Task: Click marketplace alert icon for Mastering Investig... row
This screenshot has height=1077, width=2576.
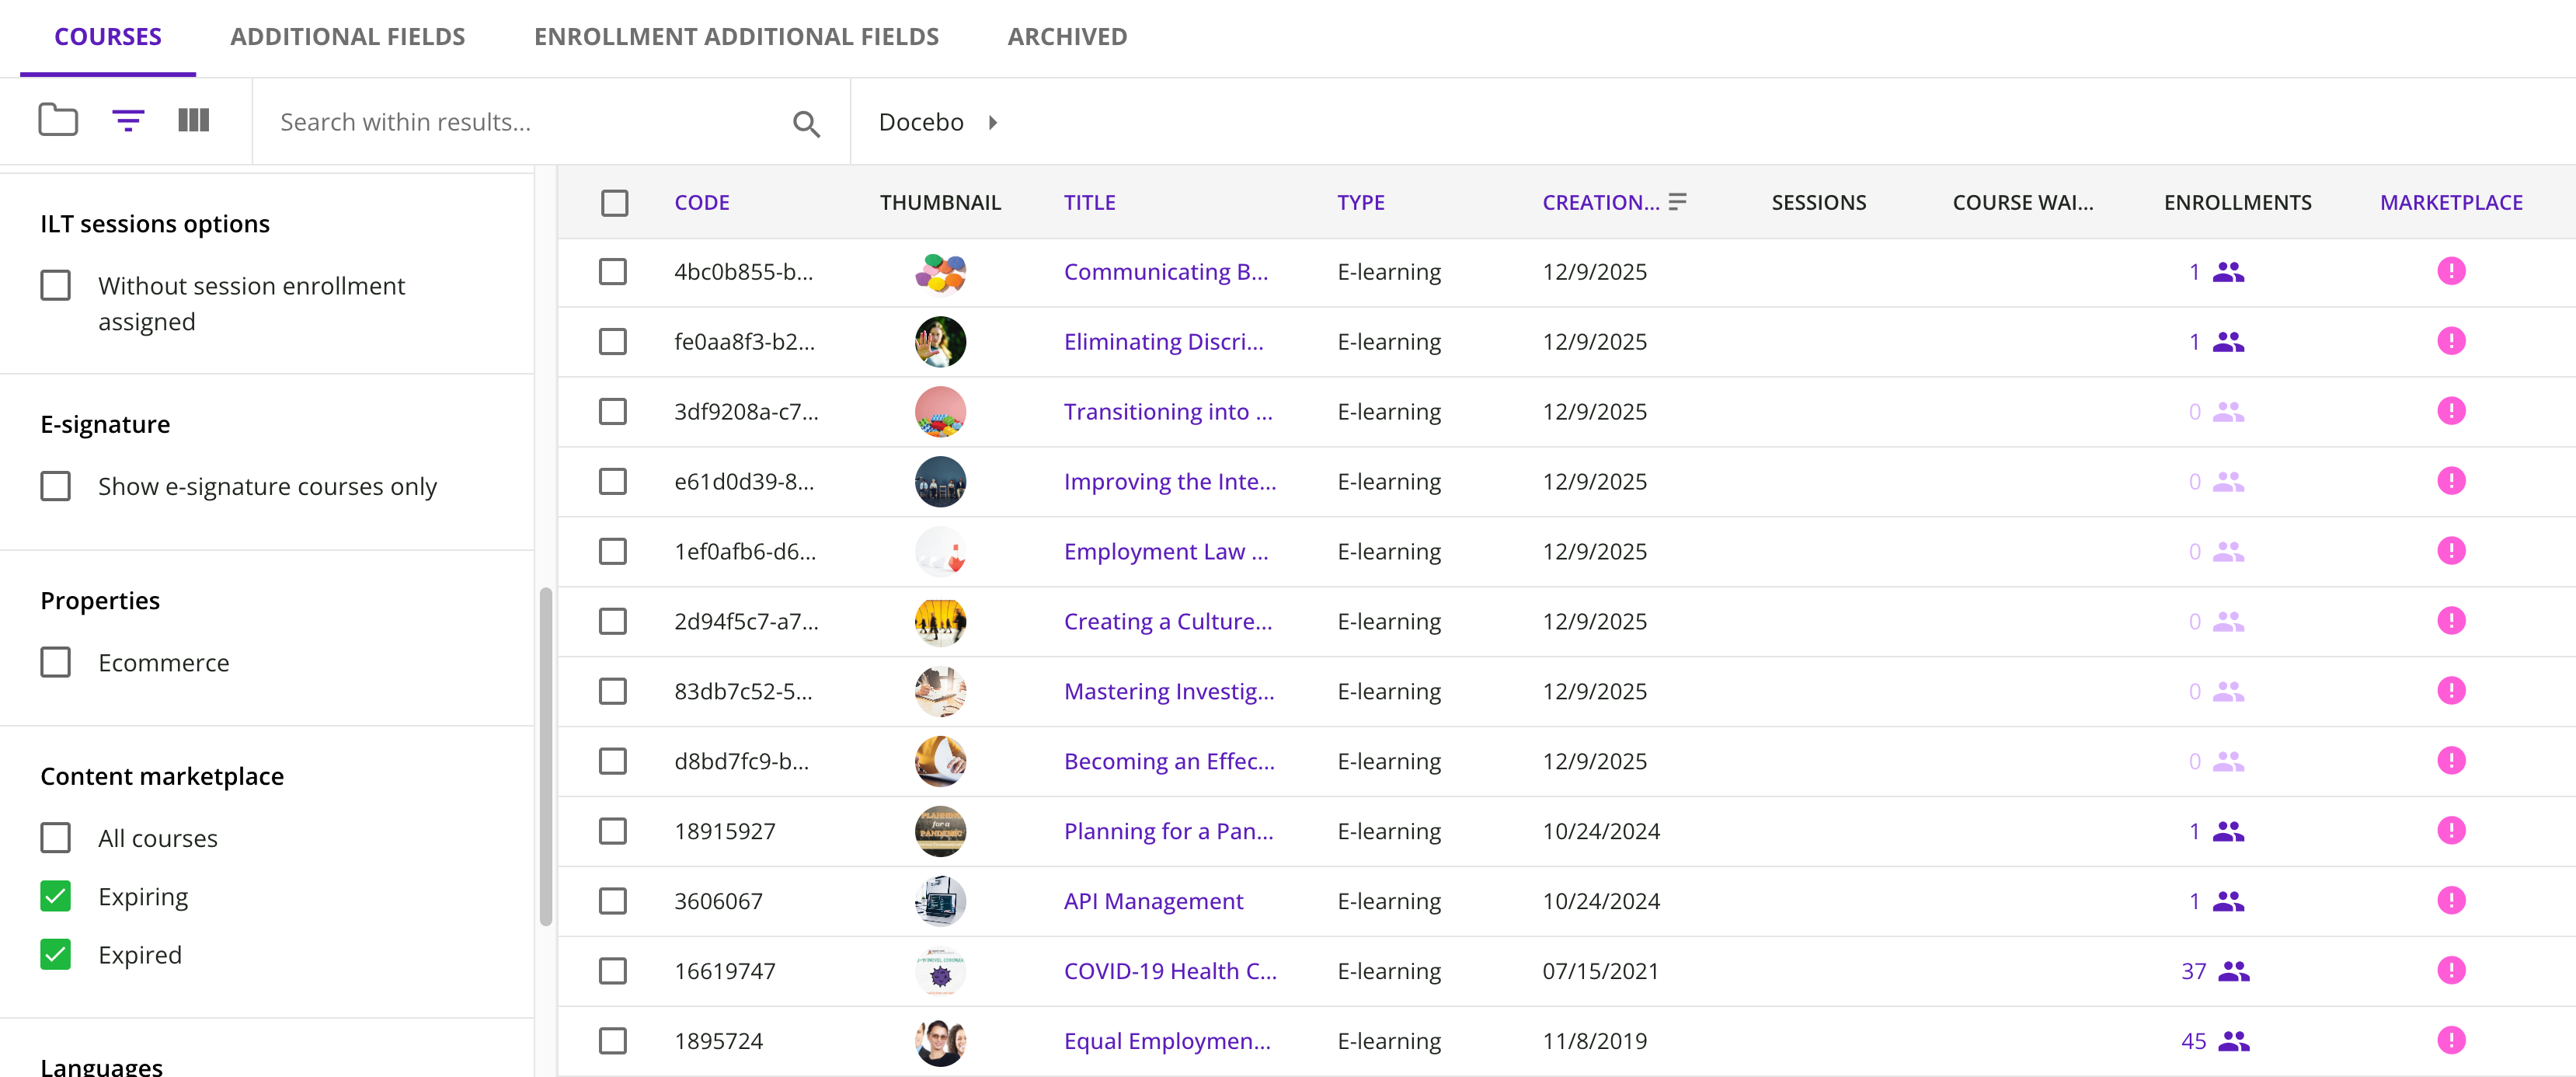Action: 2451,691
